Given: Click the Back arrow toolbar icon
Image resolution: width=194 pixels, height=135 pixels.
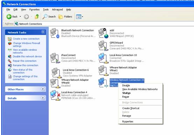Looking at the screenshot, I should (9, 16).
